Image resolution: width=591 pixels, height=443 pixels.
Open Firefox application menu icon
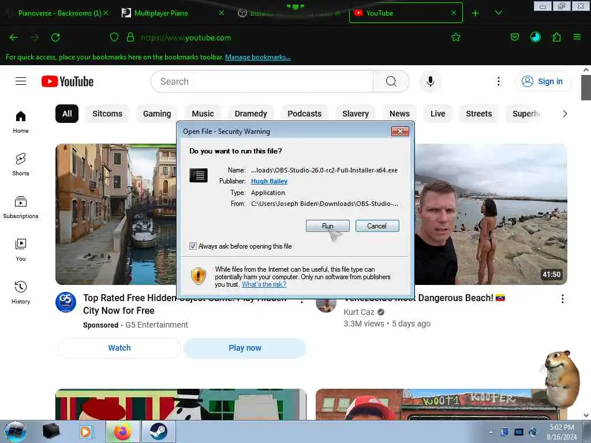(577, 37)
